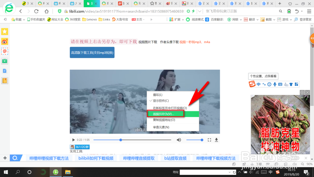Open the 游戏 games dropdown
The width and height of the screenshot is (314, 177).
(x=284, y=19)
